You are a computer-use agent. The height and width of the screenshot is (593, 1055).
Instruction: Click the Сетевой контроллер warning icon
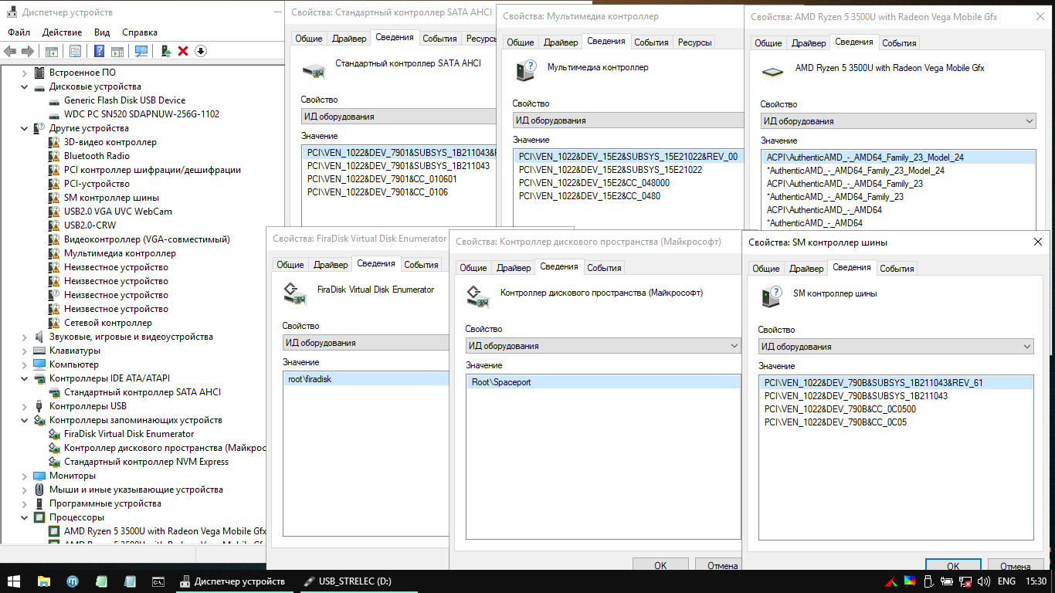click(x=54, y=323)
